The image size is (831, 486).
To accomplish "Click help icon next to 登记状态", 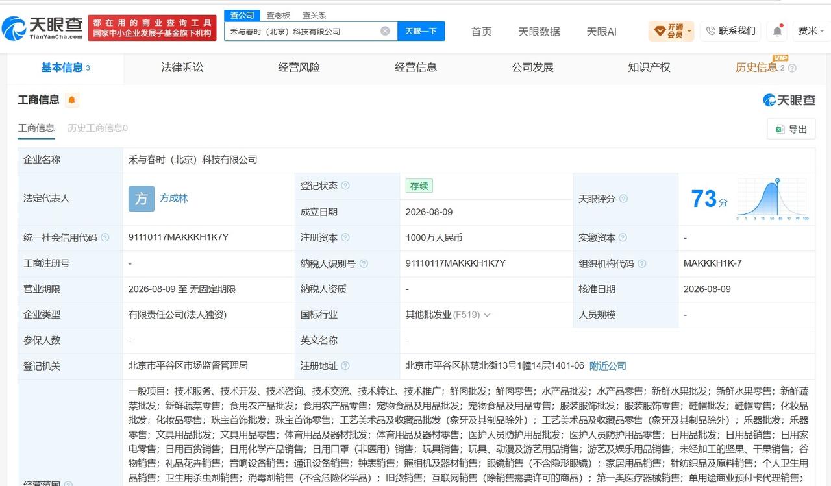I will [x=345, y=186].
